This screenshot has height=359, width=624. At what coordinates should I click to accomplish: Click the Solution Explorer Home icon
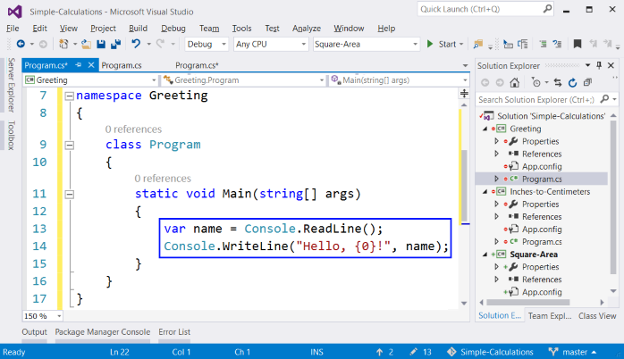[515, 83]
